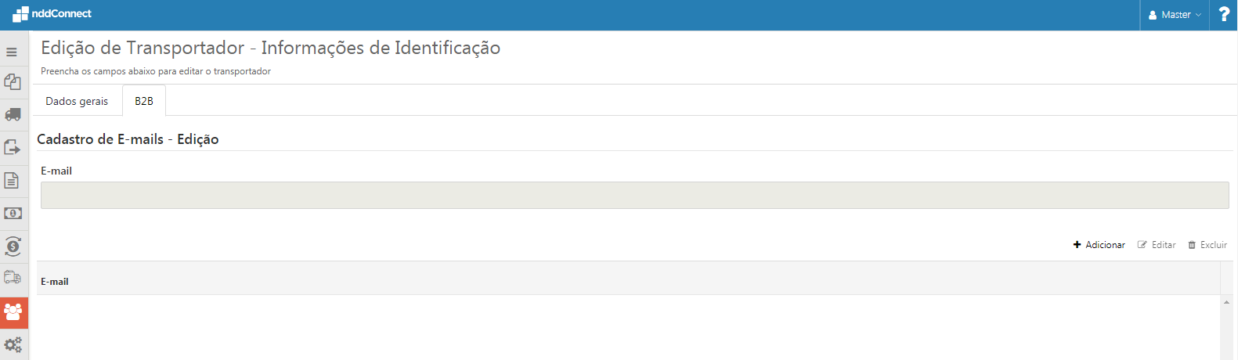
Task: Open the help question mark
Action: click(x=1224, y=15)
